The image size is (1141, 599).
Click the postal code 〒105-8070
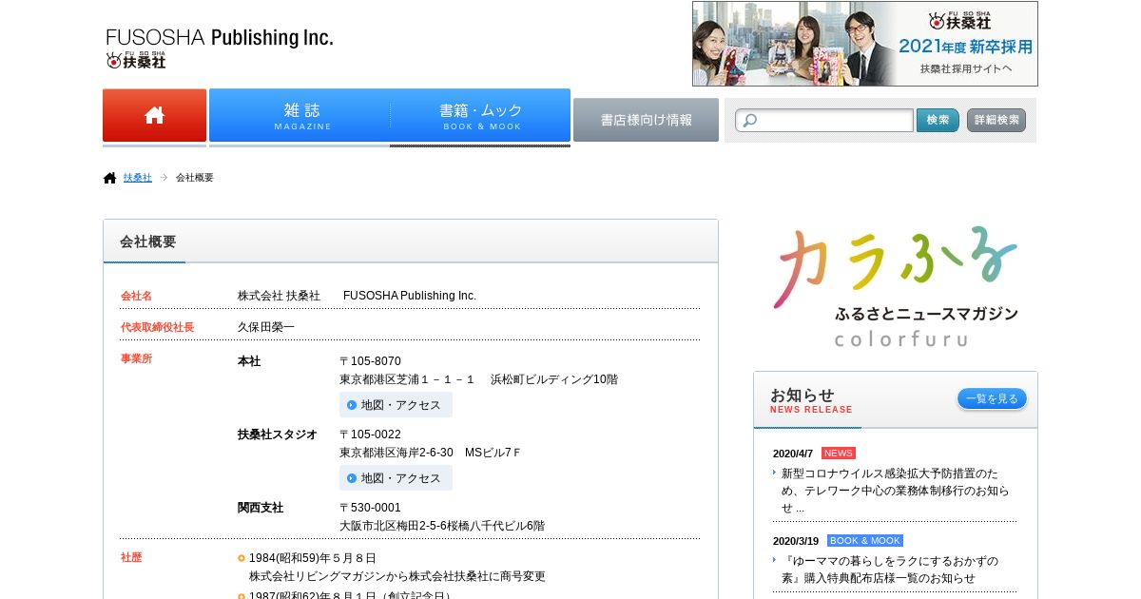(x=370, y=361)
